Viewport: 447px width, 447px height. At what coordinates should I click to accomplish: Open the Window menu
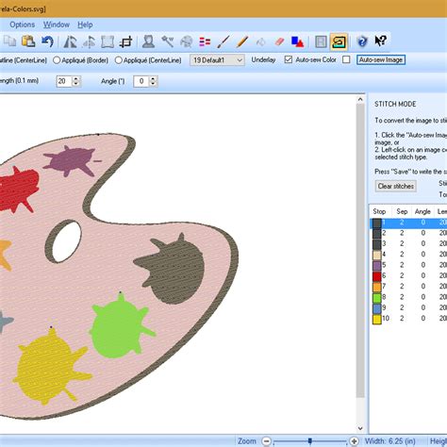[57, 25]
